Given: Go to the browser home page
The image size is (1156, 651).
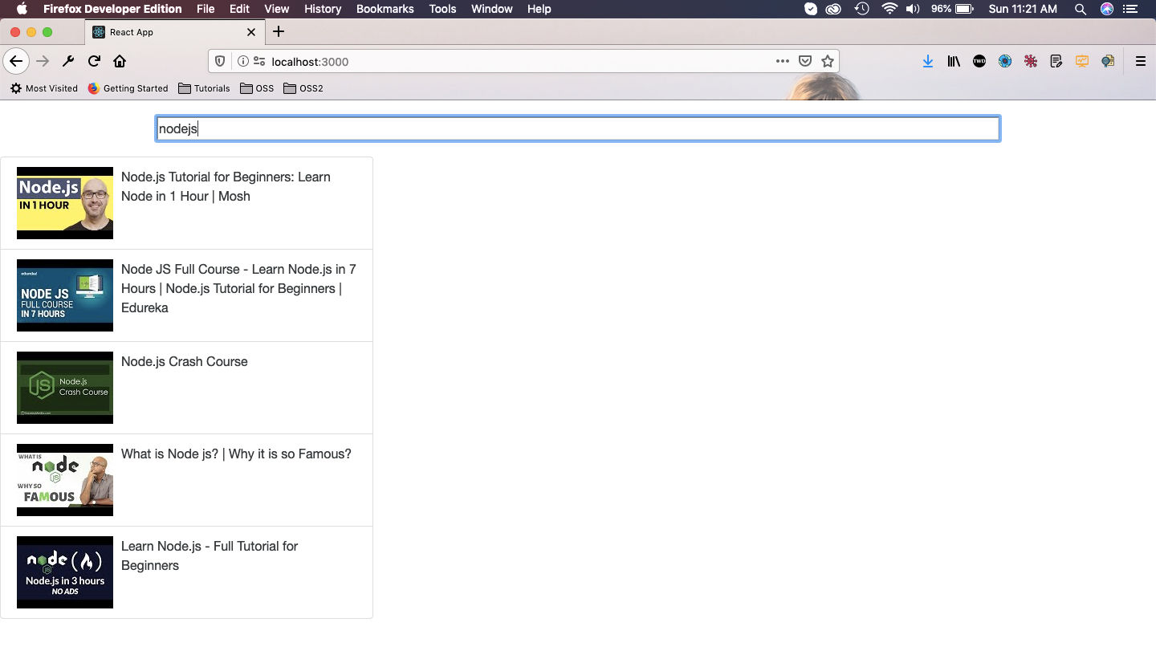Looking at the screenshot, I should [120, 61].
